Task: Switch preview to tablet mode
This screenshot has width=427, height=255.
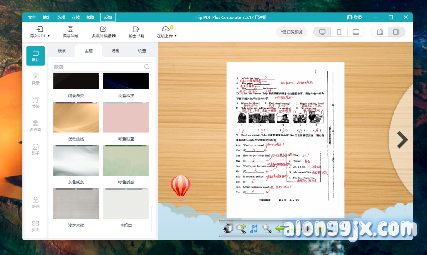Action: point(356,32)
